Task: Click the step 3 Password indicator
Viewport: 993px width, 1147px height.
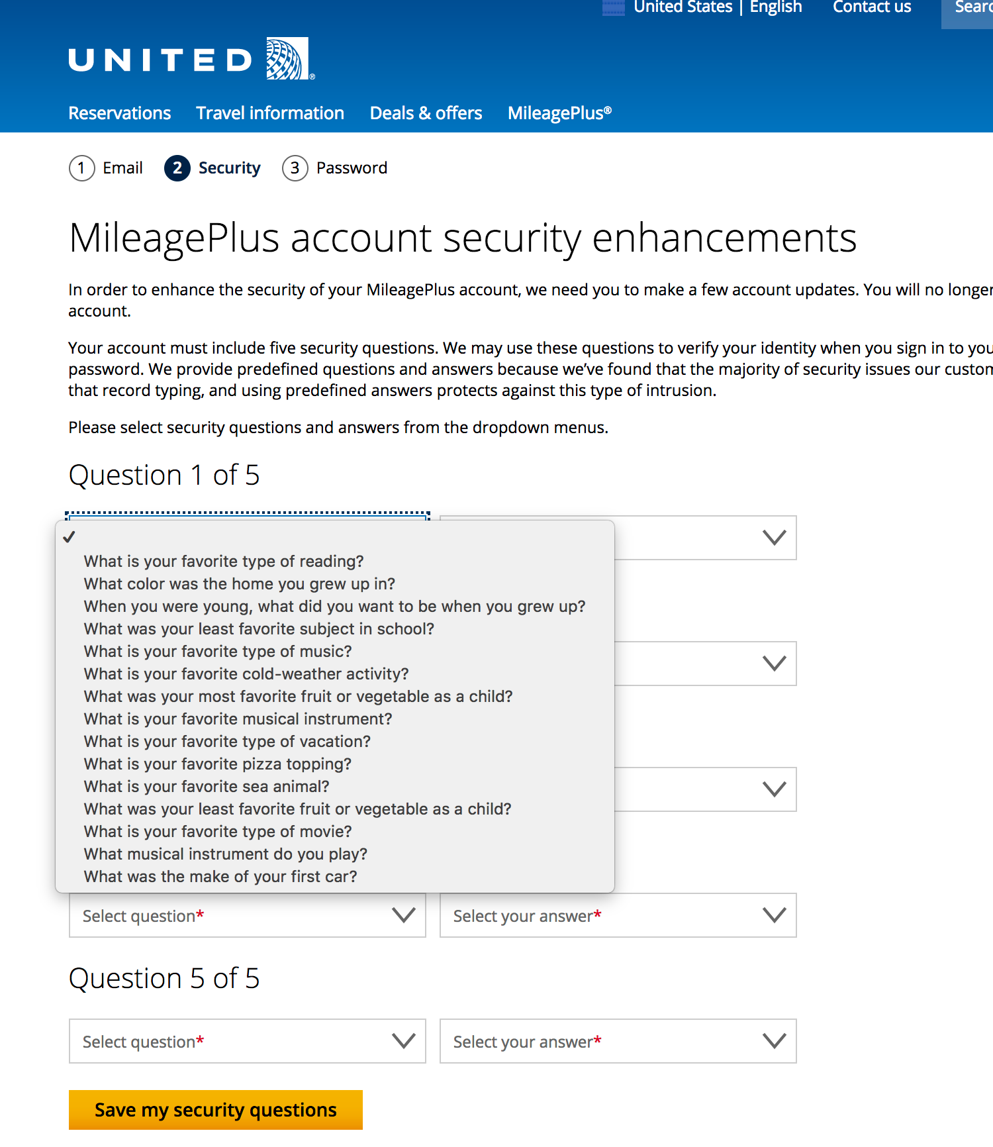Action: click(x=335, y=168)
